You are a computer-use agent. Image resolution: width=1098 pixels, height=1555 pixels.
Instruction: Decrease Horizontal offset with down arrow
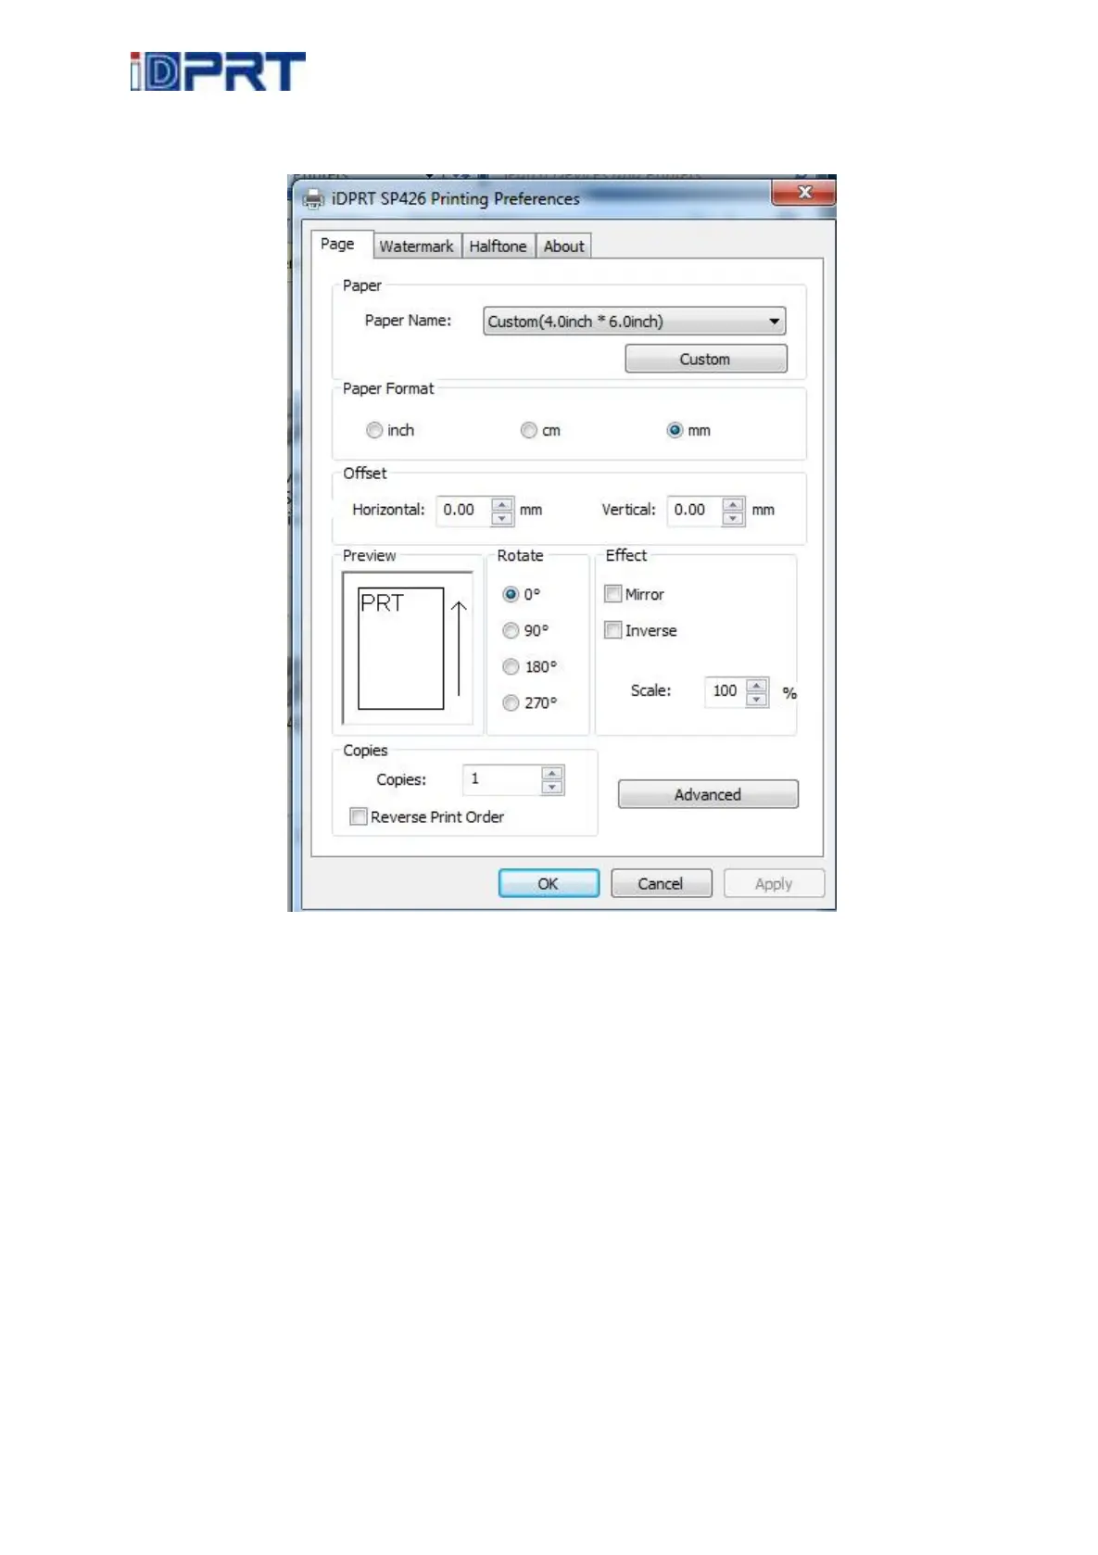point(502,517)
